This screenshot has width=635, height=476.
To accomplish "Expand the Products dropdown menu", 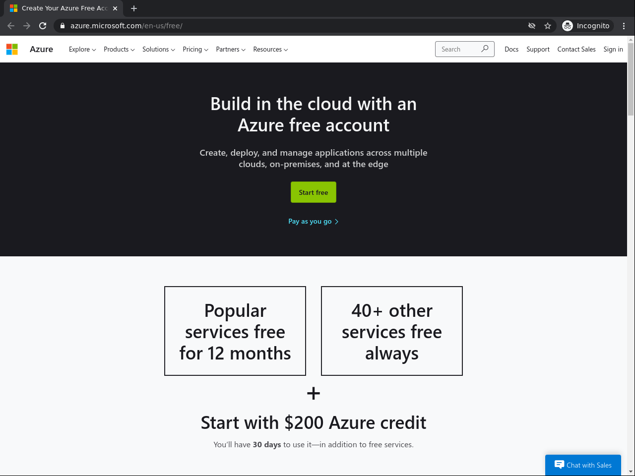I will (x=119, y=50).
